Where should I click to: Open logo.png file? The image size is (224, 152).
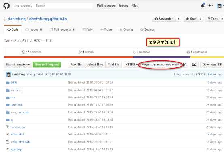click(x=16, y=149)
